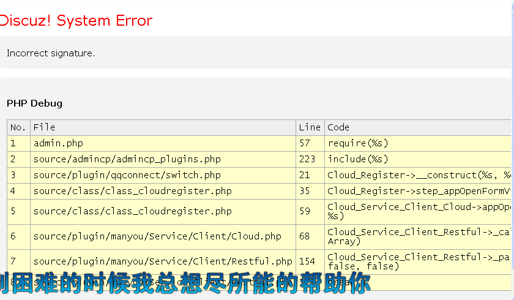Click line number 35 cell
Image resolution: width=514 pixels, height=300 pixels.
[x=310, y=191]
